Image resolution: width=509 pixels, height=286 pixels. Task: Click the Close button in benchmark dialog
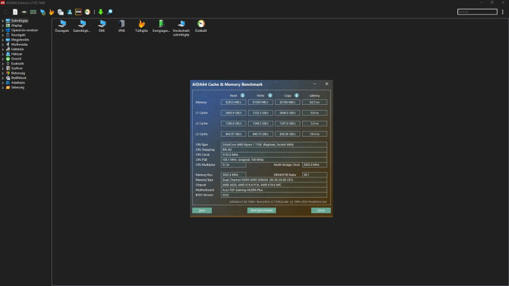(321, 210)
